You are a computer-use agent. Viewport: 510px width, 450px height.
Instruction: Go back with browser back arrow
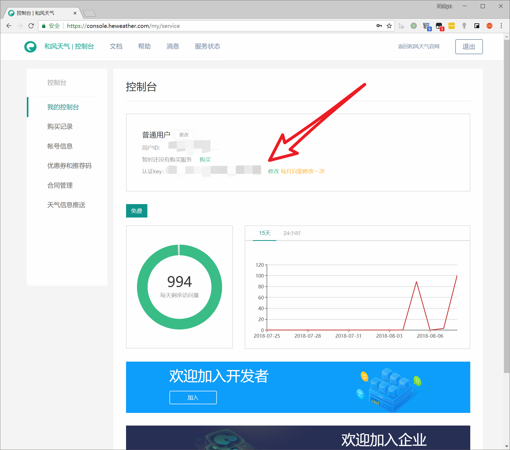point(9,26)
